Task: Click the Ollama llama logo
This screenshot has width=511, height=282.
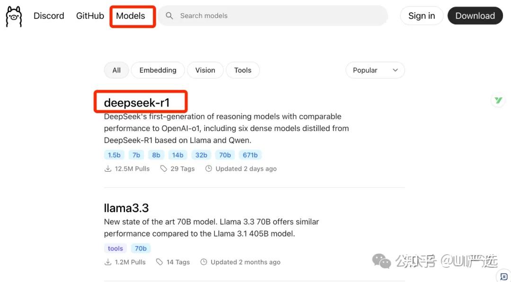Action: click(x=14, y=17)
